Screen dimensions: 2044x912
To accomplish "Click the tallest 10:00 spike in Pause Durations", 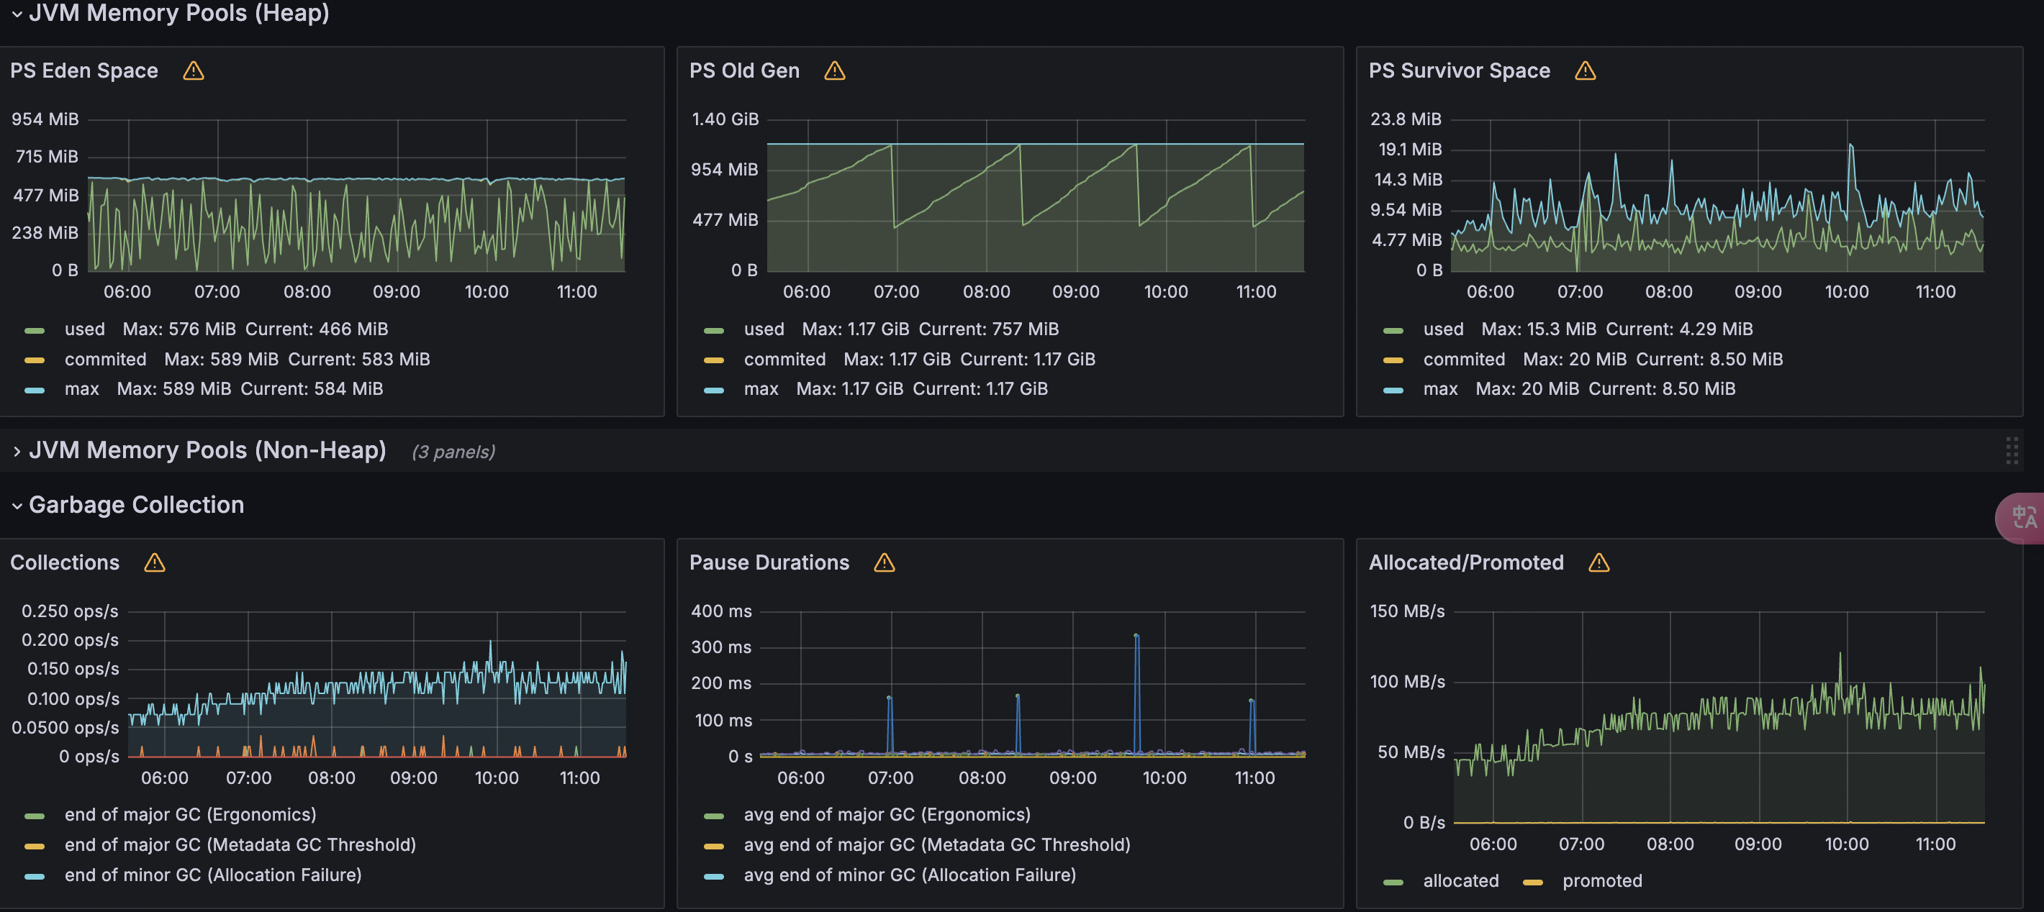I will tap(1136, 636).
